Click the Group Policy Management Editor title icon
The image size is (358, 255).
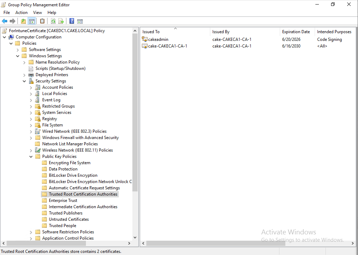(x=3, y=5)
